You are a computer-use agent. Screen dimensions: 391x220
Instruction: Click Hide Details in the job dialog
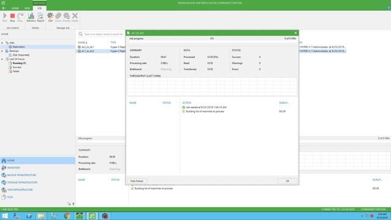pyautogui.click(x=137, y=181)
